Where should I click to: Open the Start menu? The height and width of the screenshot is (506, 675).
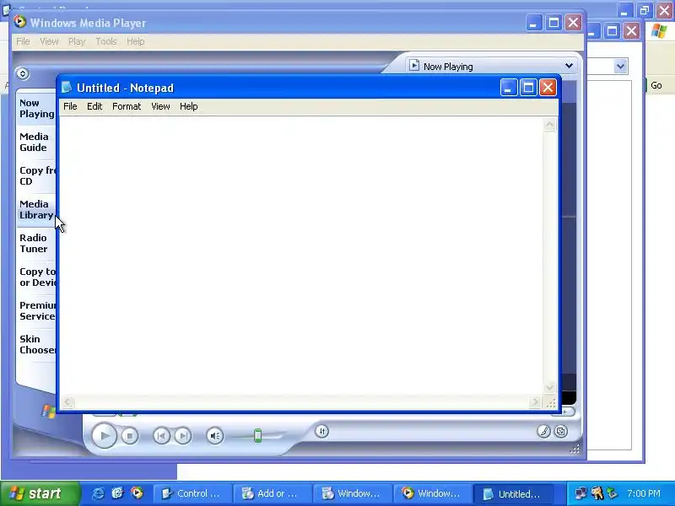click(x=40, y=493)
